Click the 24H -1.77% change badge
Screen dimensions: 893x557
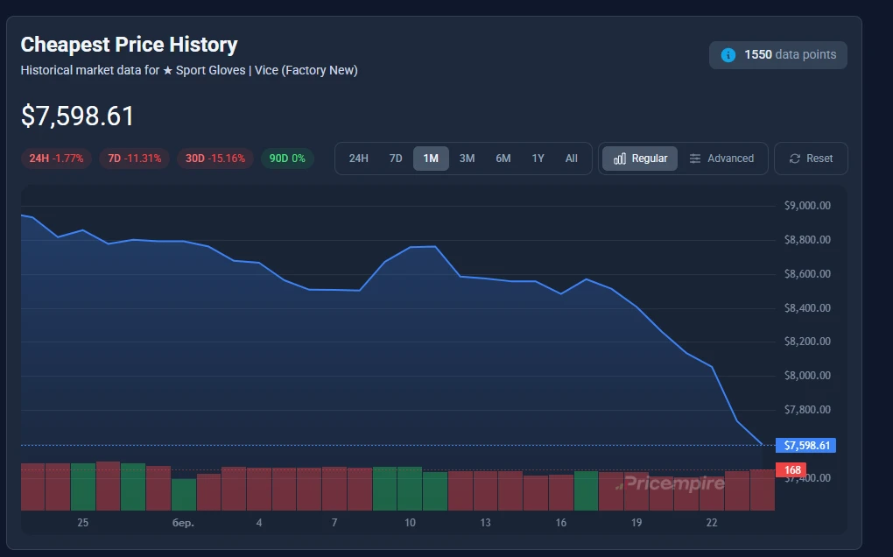[x=56, y=159]
